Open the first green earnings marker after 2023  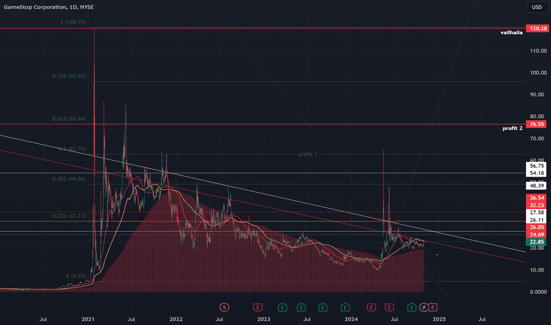click(282, 307)
